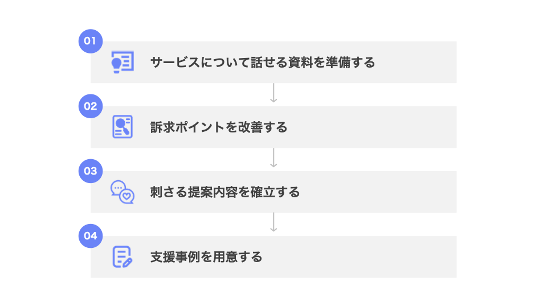The width and height of the screenshot is (547, 307).
Task: Click the lightbulb presentation icon in step 01
Action: tap(122, 62)
